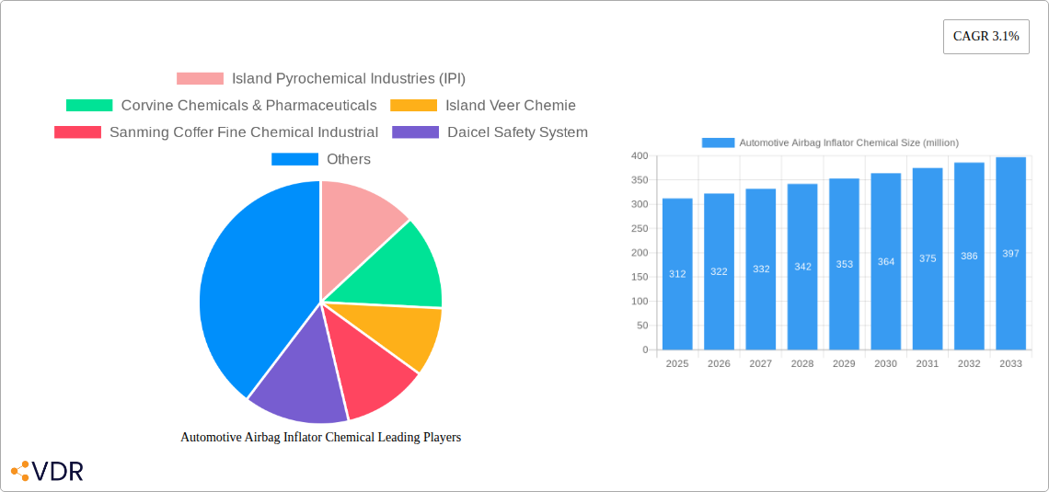Click the VDR logo
Image resolution: width=1049 pixels, height=492 pixels.
tap(47, 471)
